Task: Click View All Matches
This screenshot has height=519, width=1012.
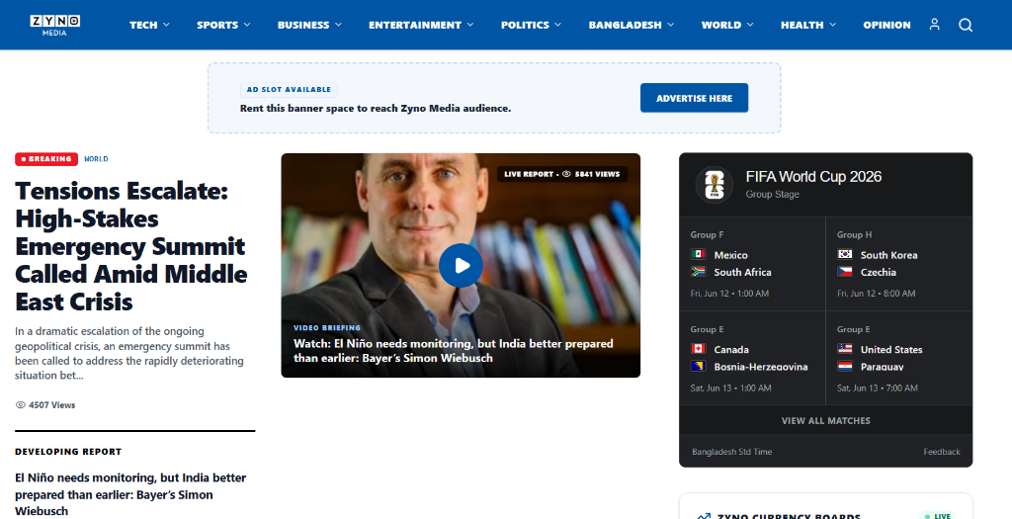Action: tap(825, 420)
